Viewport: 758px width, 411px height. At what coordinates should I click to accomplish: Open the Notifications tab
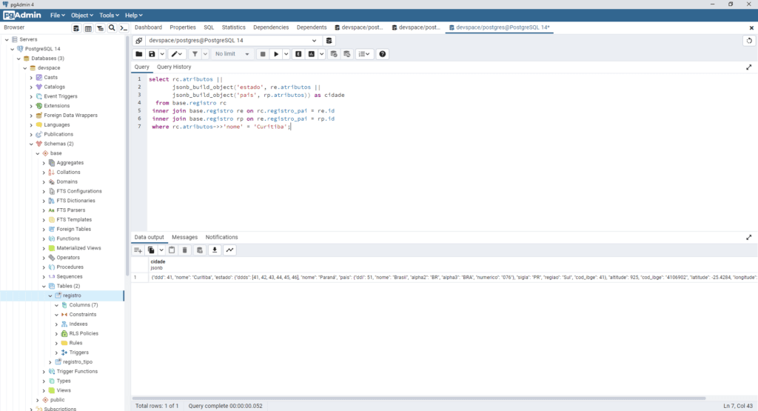click(x=221, y=238)
